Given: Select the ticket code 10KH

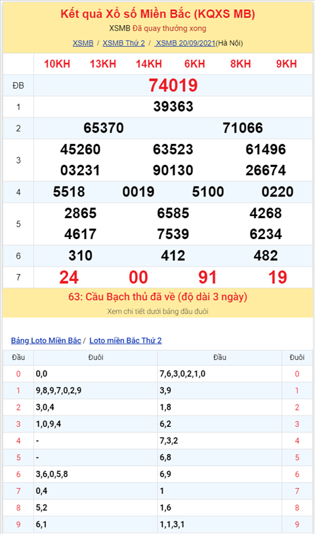Looking at the screenshot, I should [x=57, y=64].
